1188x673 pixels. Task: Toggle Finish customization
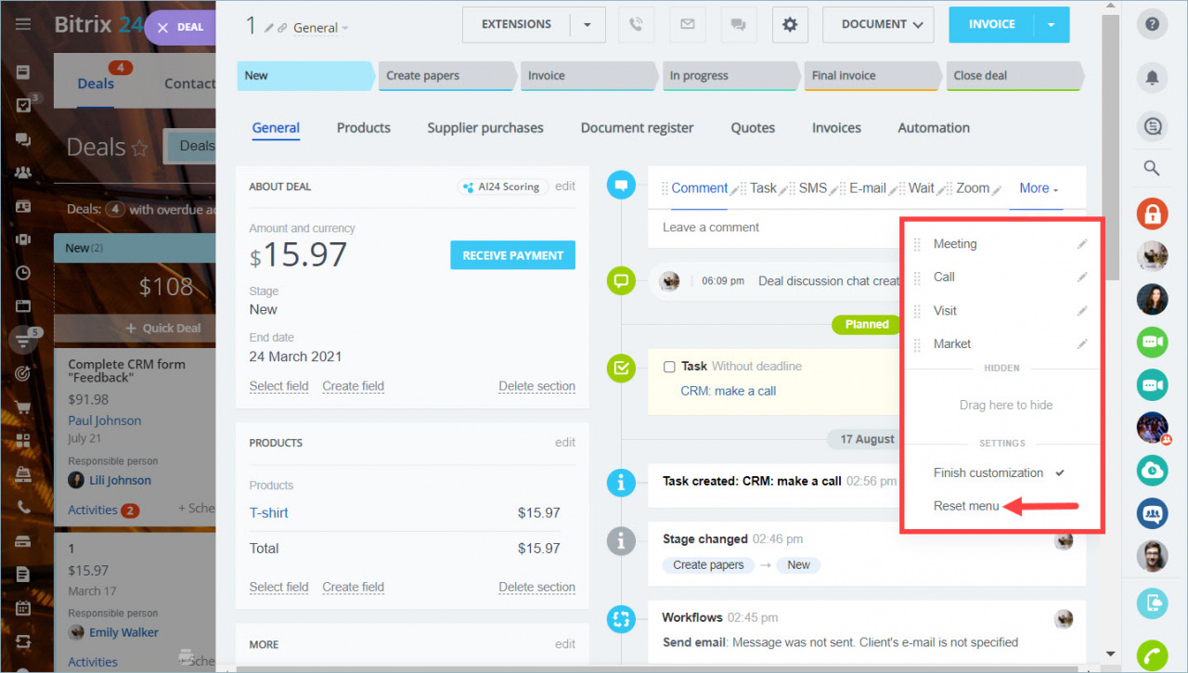click(999, 472)
